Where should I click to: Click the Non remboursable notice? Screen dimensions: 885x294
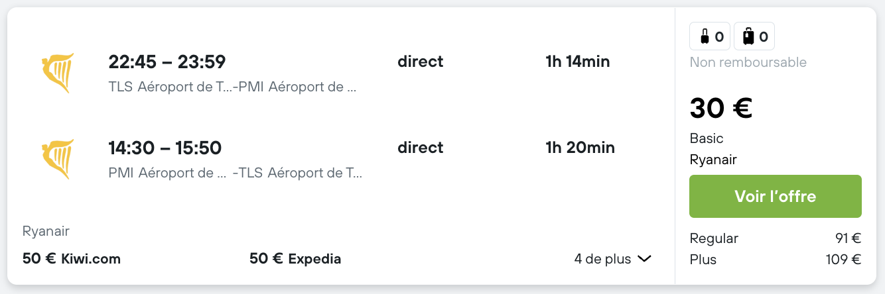(748, 63)
